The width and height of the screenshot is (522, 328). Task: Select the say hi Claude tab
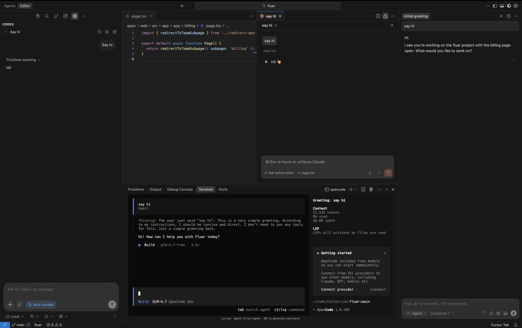click(271, 16)
